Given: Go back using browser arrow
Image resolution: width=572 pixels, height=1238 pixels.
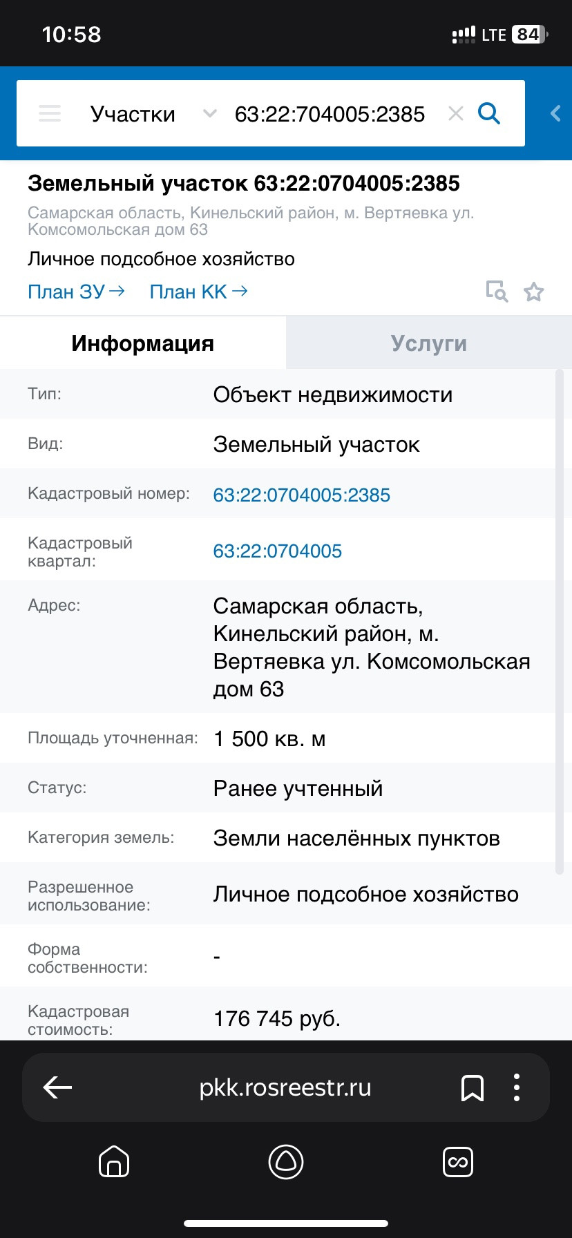Looking at the screenshot, I should [x=58, y=1087].
